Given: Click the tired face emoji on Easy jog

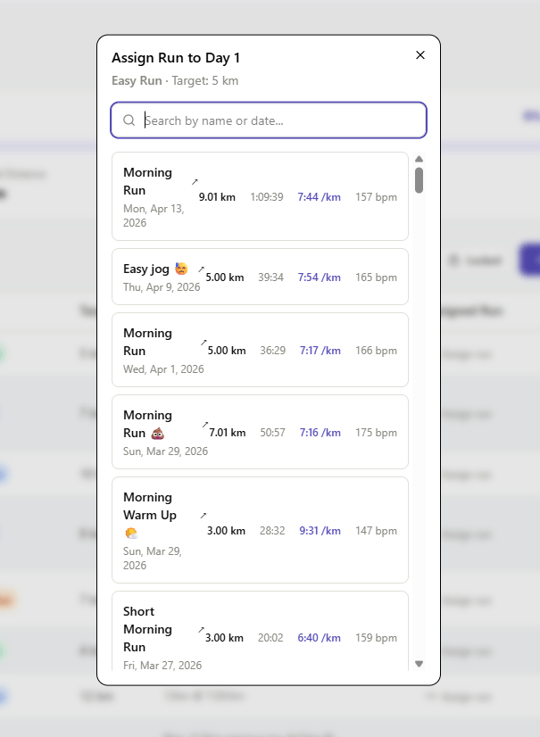Looking at the screenshot, I should 181,269.
